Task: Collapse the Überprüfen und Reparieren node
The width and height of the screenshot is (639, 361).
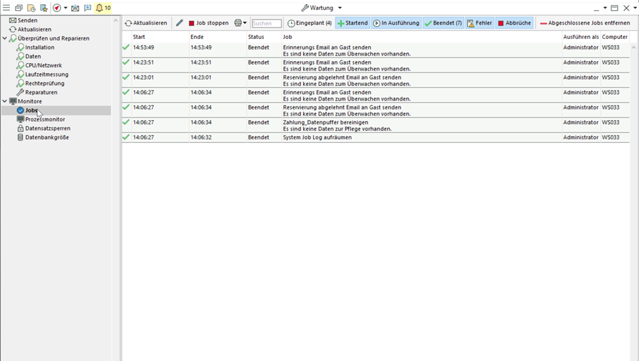Action: [x=5, y=38]
